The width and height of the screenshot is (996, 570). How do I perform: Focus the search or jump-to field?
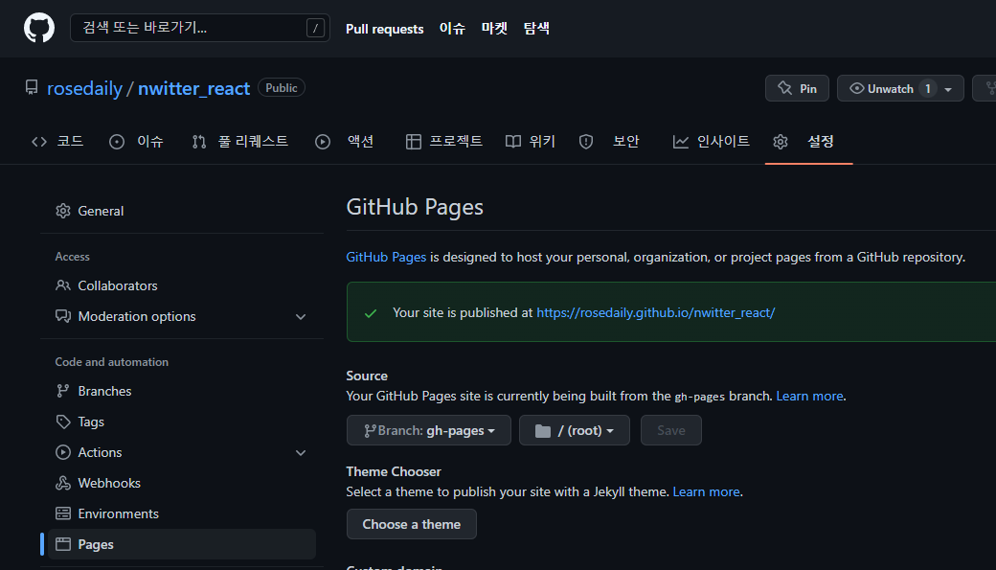click(199, 28)
